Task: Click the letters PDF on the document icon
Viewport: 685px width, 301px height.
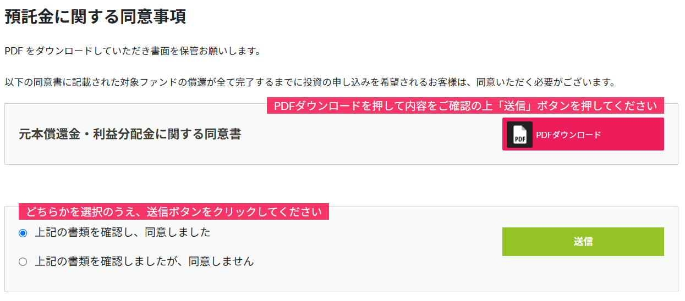Action: pos(519,139)
